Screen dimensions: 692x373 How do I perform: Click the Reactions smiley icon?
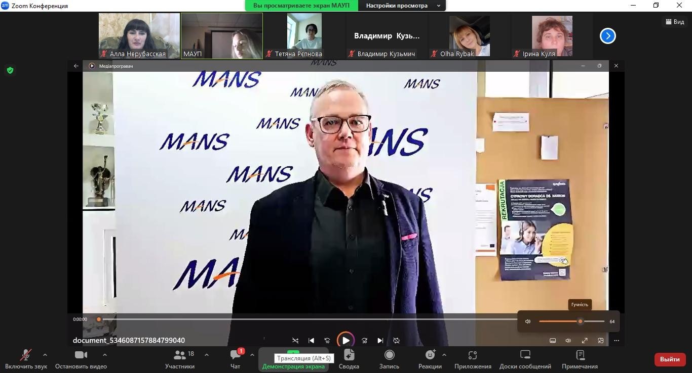click(430, 355)
